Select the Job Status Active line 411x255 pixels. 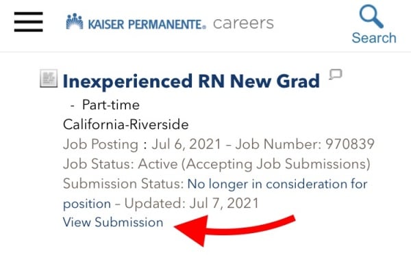216,164
